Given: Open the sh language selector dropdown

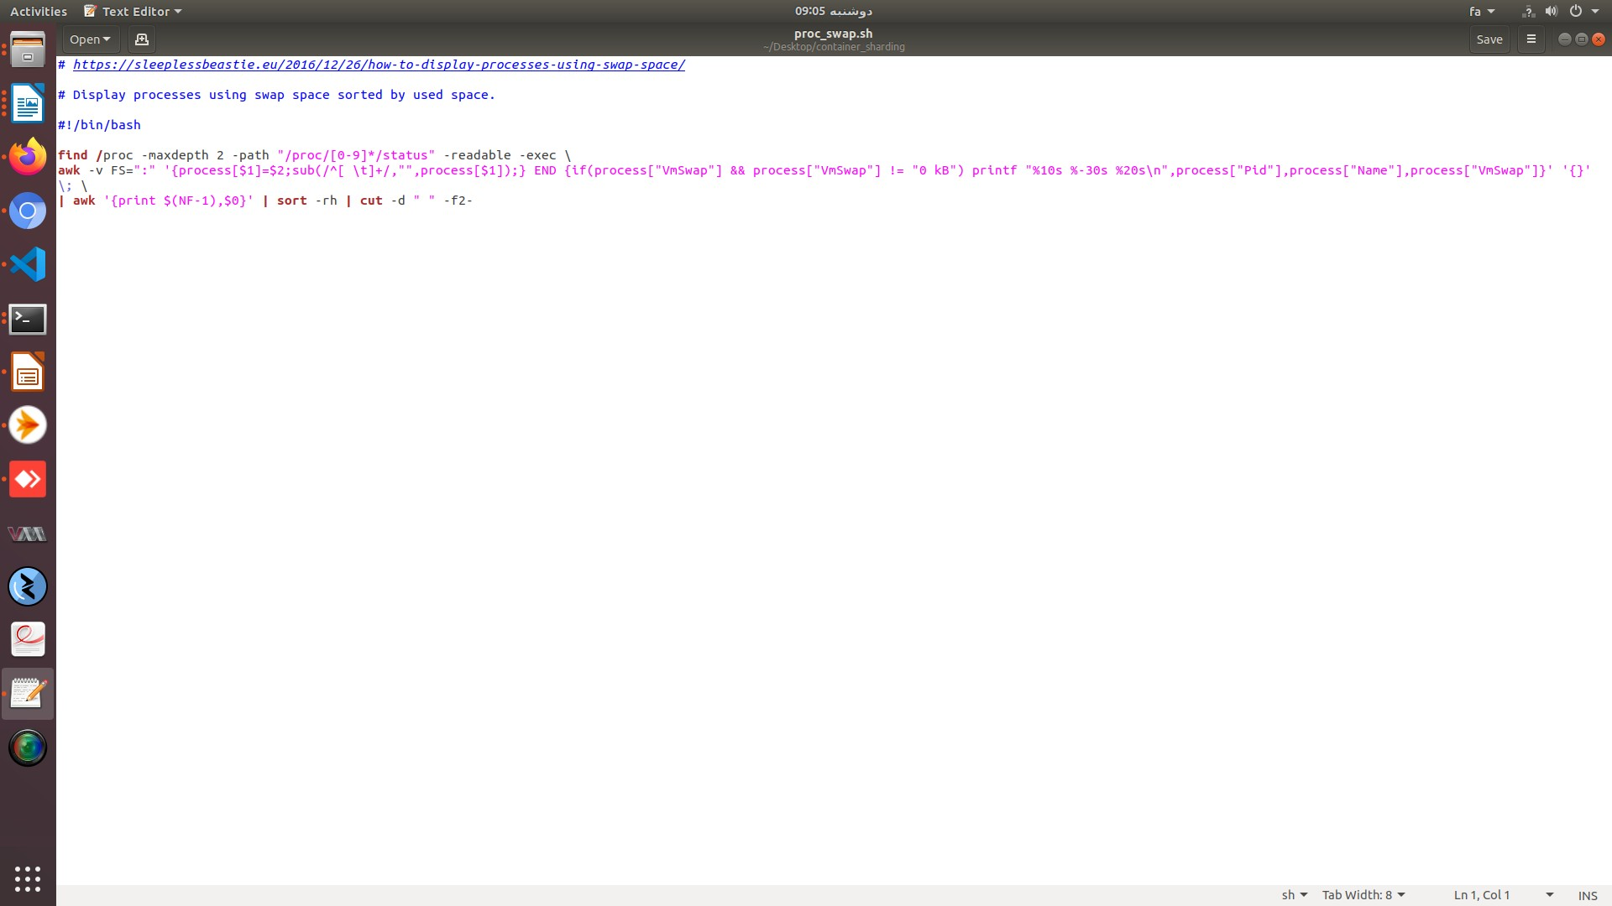Looking at the screenshot, I should (x=1294, y=895).
